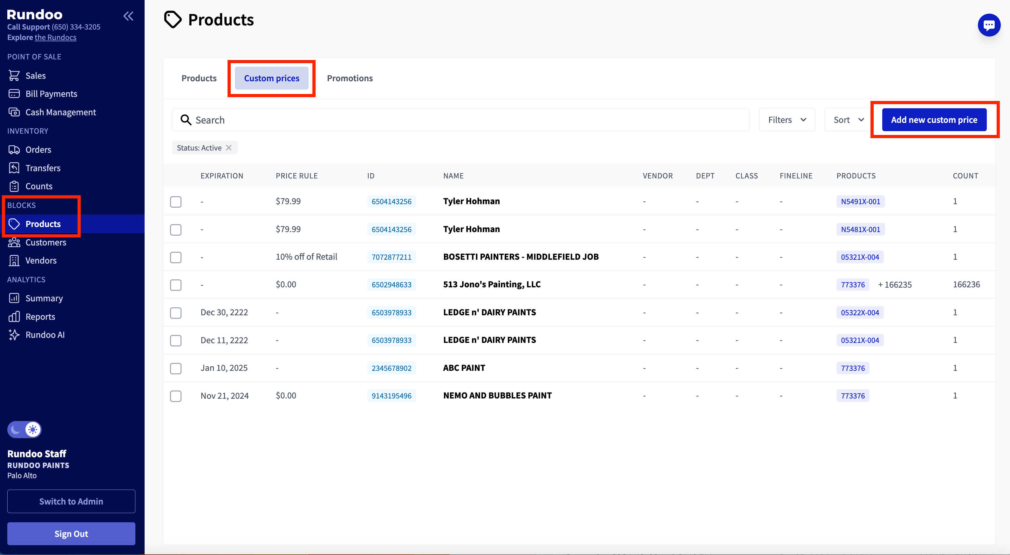The height and width of the screenshot is (555, 1010).
Task: Open Reports in the Analytics section
Action: (40, 317)
